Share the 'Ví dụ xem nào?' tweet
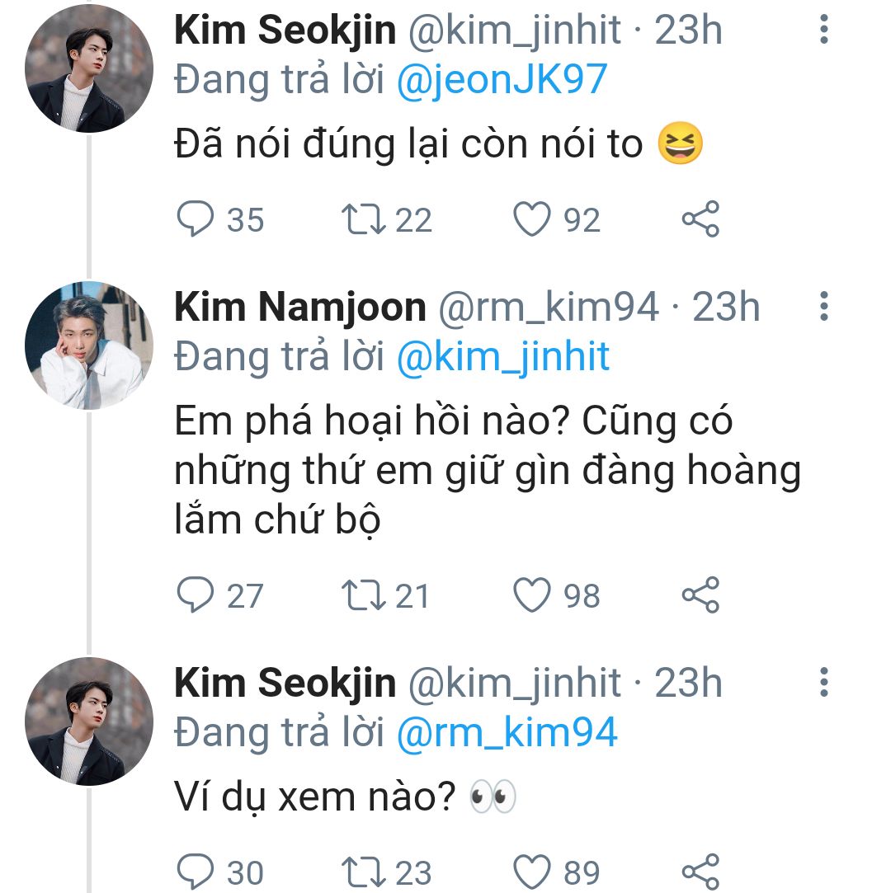The width and height of the screenshot is (891, 893). [700, 872]
